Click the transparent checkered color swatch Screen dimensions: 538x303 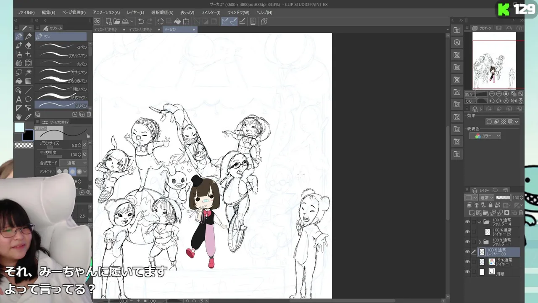(x=24, y=145)
